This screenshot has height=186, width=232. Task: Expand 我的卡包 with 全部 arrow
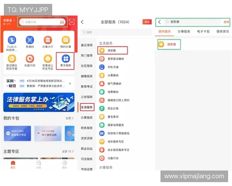click(x=70, y=118)
